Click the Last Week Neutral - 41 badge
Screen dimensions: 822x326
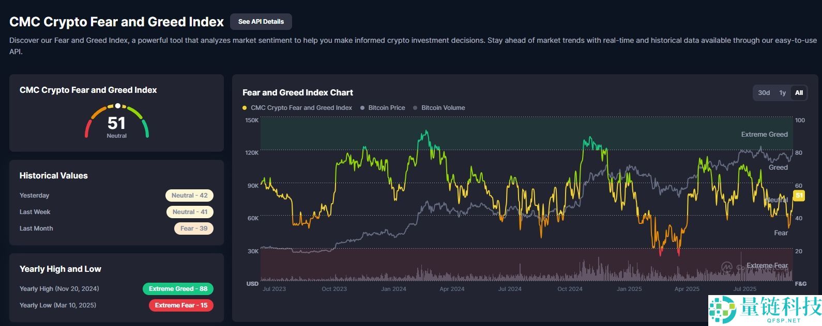coord(190,212)
